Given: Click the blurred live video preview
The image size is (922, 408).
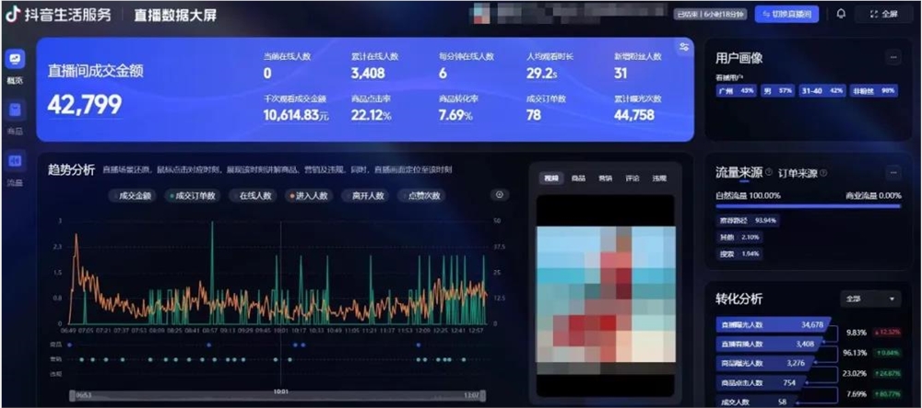Looking at the screenshot, I should [606, 296].
